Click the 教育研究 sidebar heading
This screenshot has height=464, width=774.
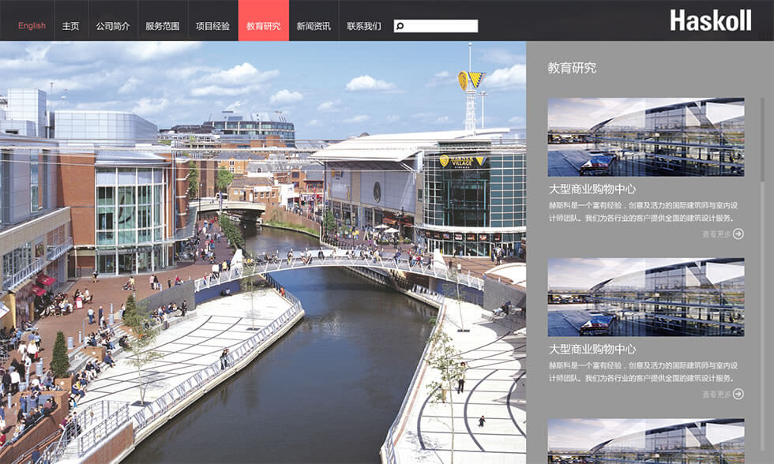pyautogui.click(x=572, y=68)
